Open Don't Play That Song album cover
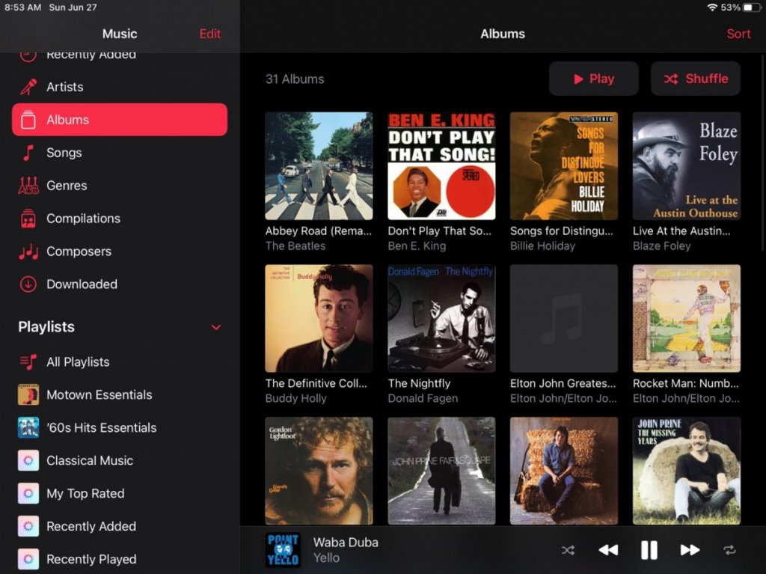 pyautogui.click(x=441, y=166)
